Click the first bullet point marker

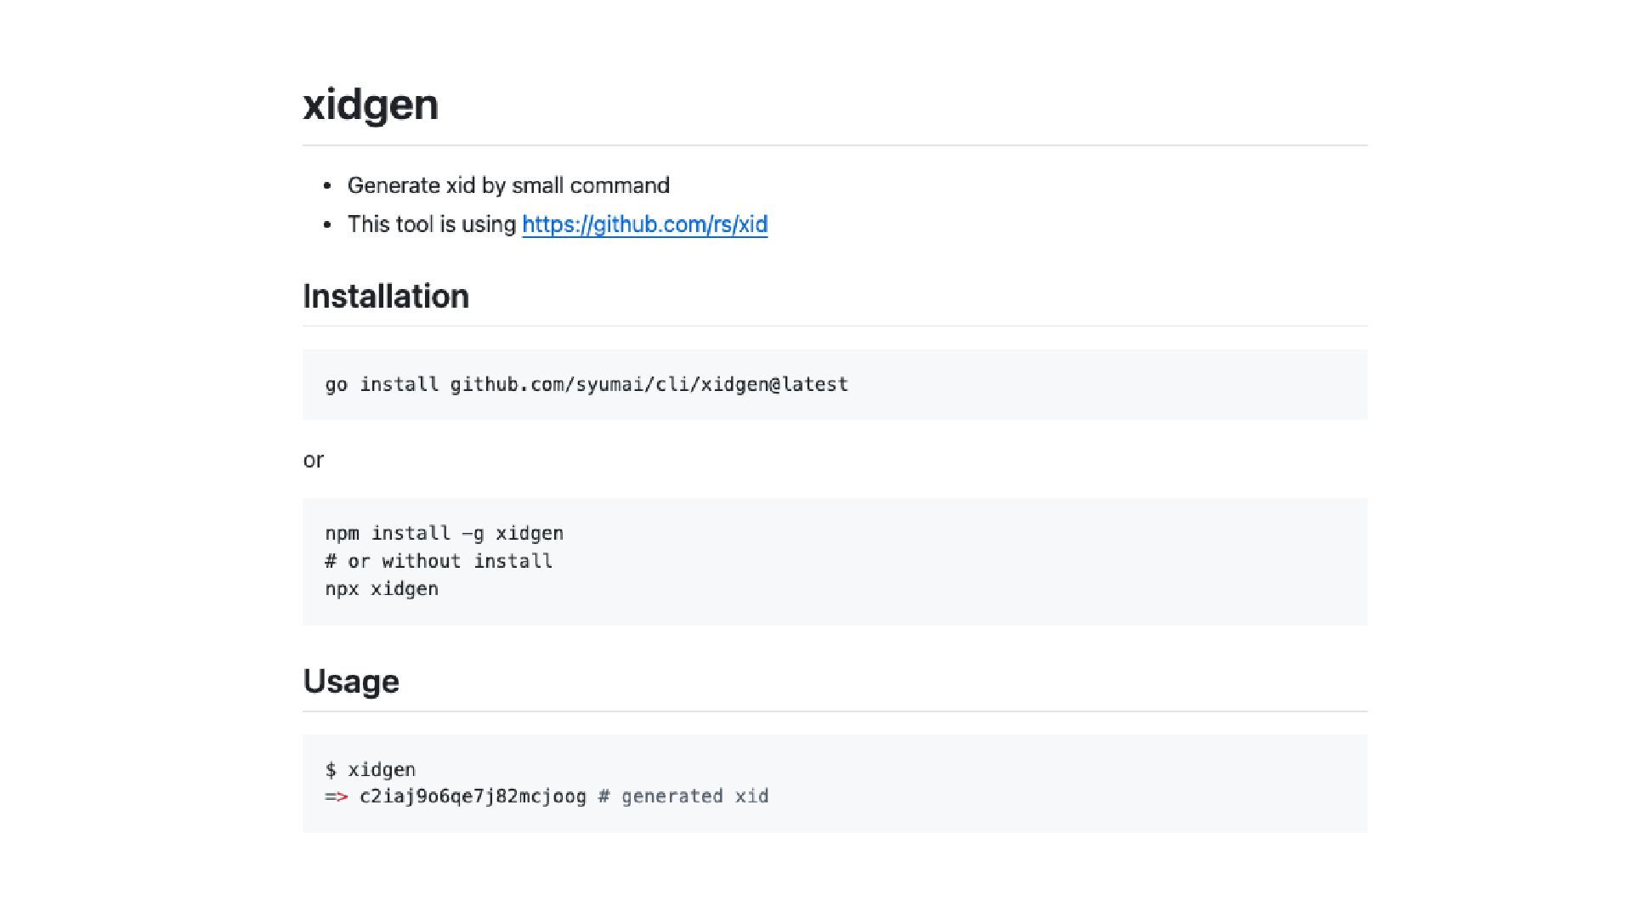327,186
